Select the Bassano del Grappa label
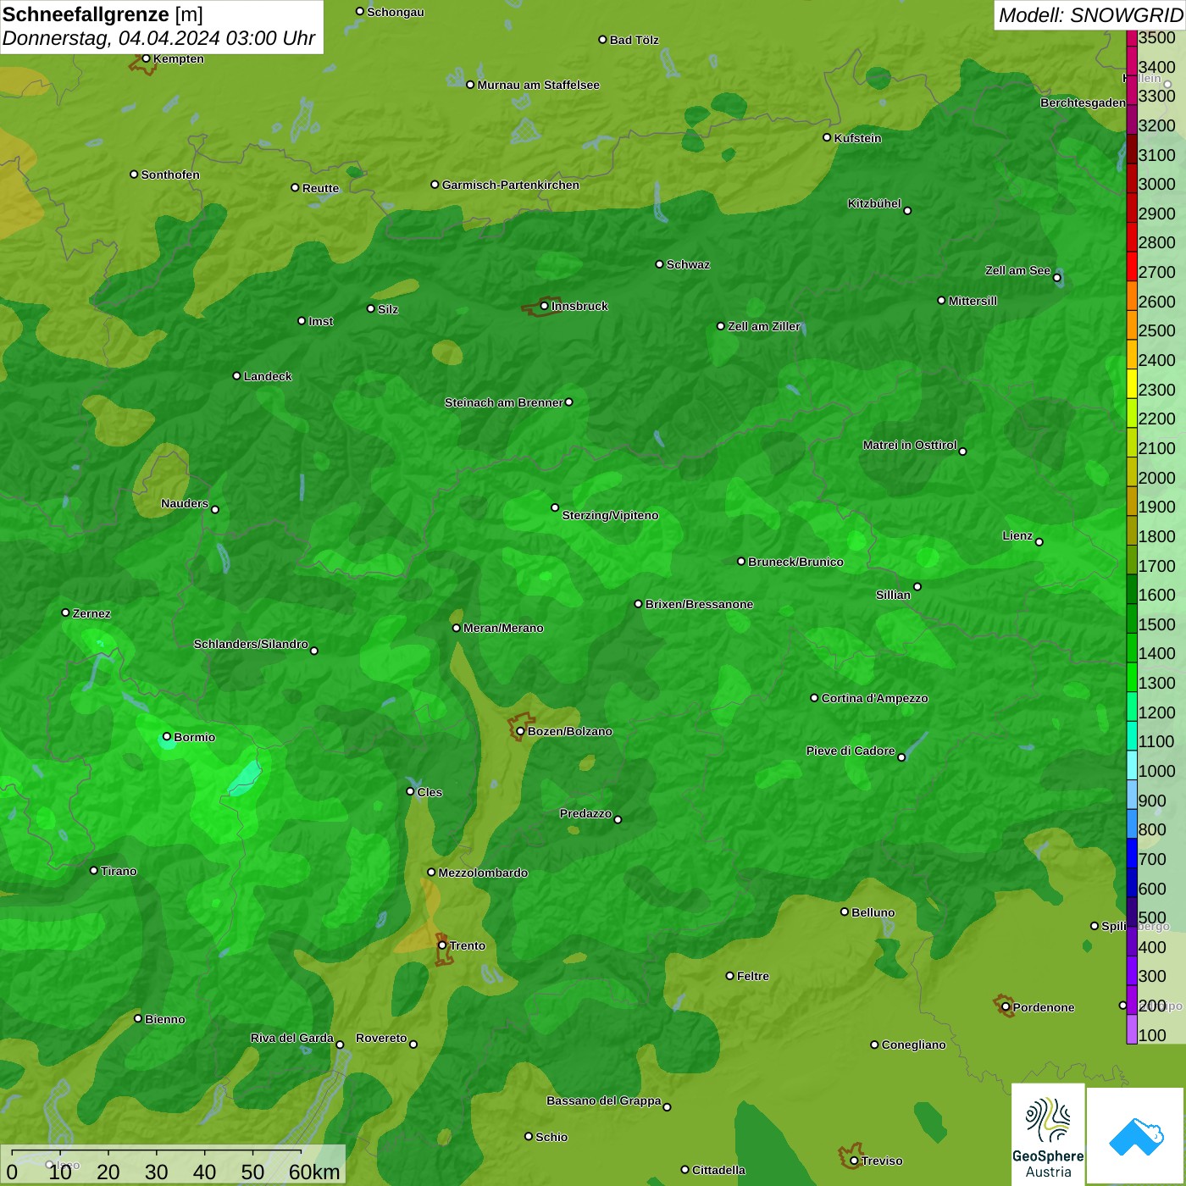The image size is (1186, 1186). pos(604,1100)
